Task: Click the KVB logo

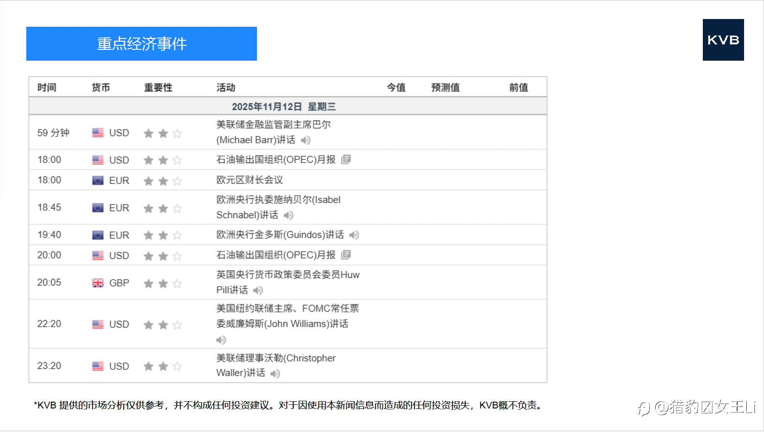Action: [723, 40]
